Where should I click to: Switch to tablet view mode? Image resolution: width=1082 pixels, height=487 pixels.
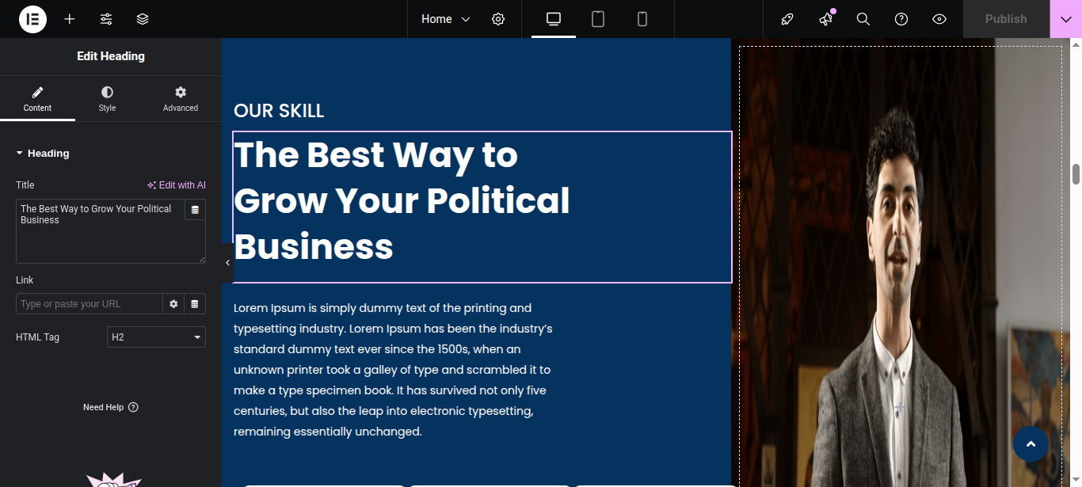(598, 19)
